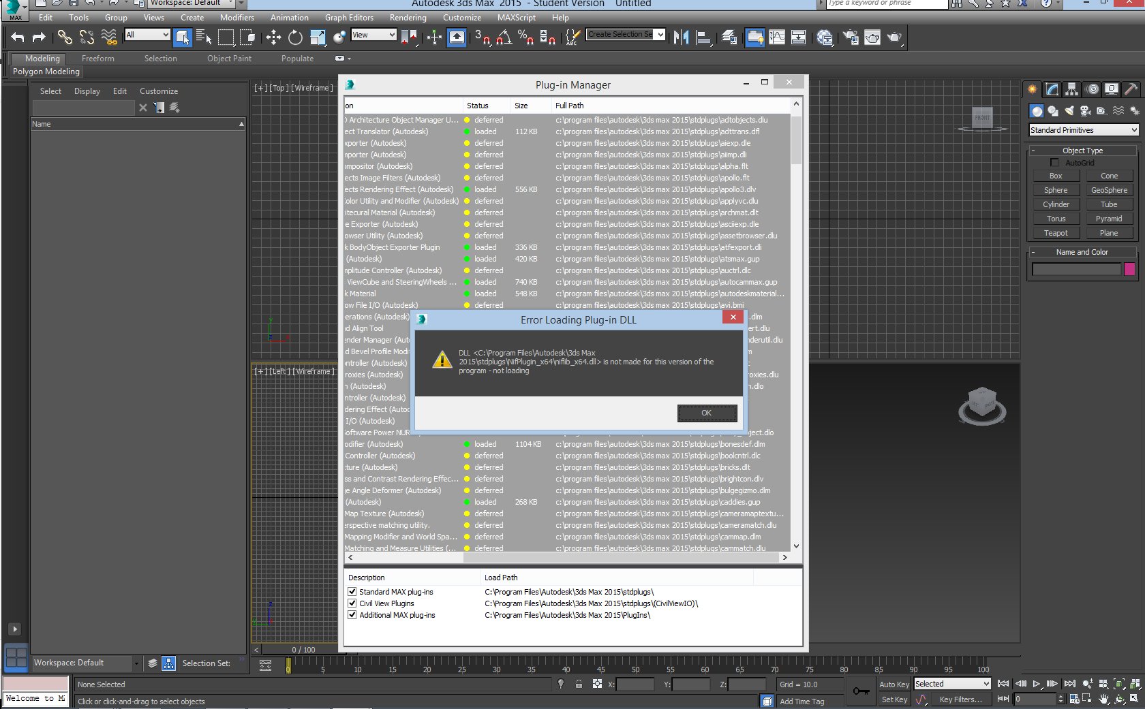This screenshot has width=1145, height=709.
Task: Toggle the 3D Snaps button
Action: pos(483,37)
